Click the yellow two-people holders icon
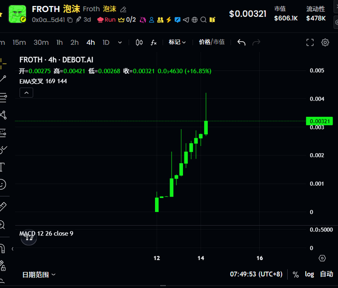Screen dimensions: 338x288 (160, 20)
